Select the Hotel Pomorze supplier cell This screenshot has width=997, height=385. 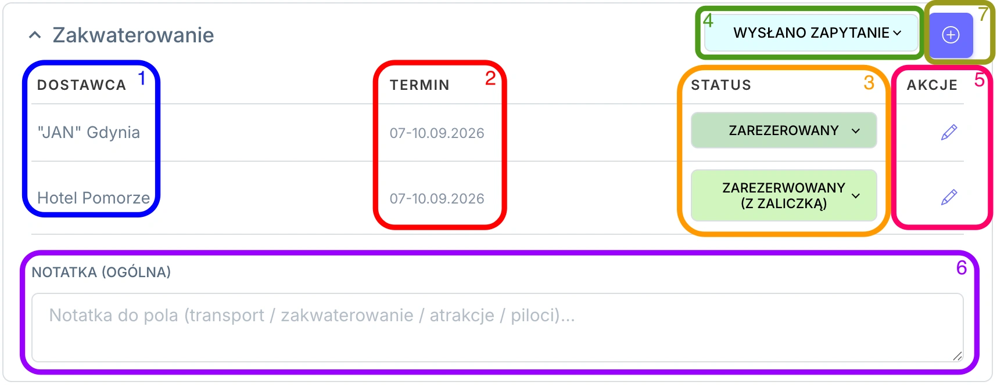[x=94, y=198]
